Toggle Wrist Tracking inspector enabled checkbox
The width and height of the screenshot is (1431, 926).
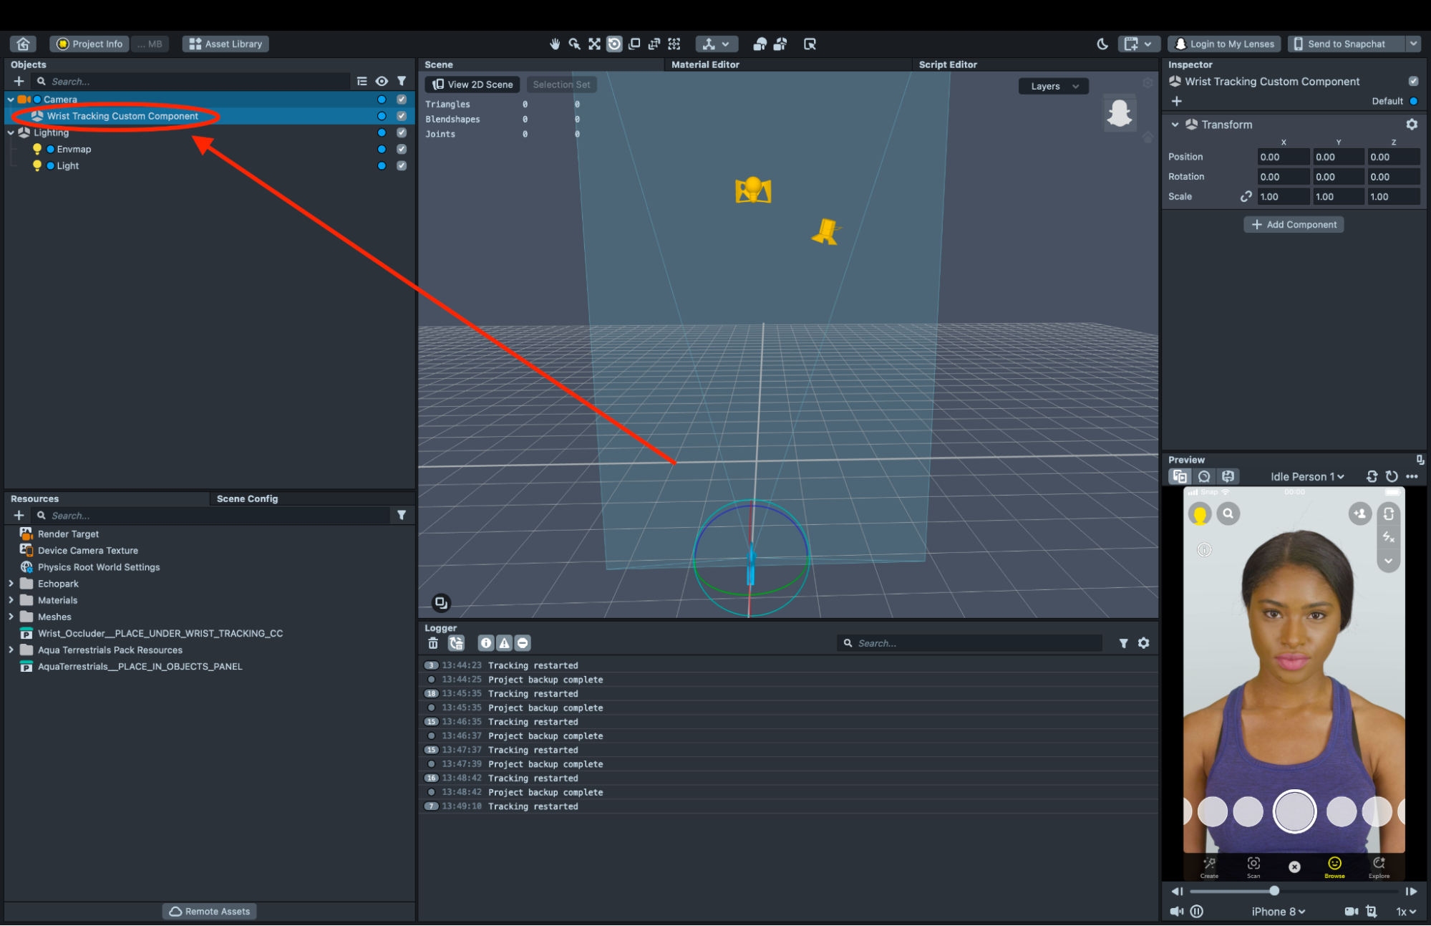[1413, 82]
